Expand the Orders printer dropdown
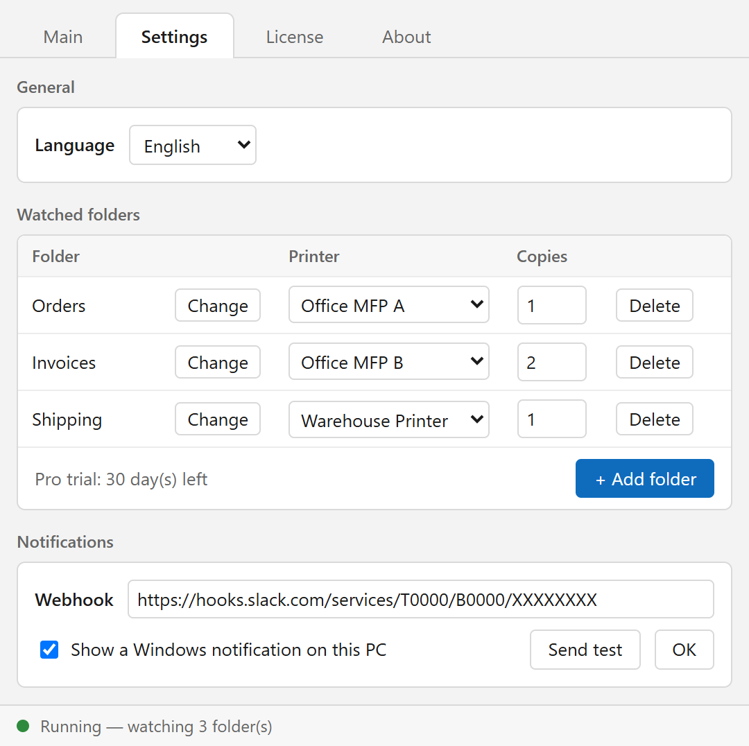Viewport: 749px width, 746px height. [x=389, y=304]
